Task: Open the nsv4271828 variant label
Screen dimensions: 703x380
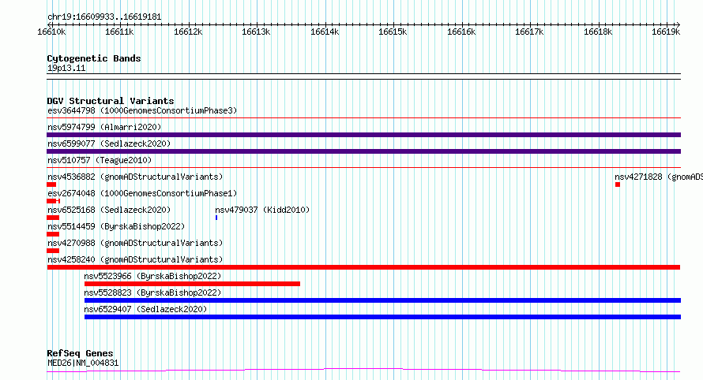Action: [659, 177]
